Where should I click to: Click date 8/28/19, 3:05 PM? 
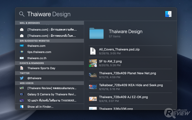pos(110,53)
